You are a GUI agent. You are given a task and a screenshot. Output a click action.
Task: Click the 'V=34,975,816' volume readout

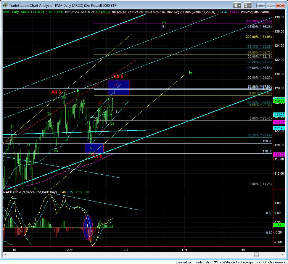coord(155,12)
